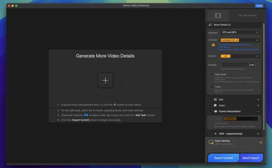Click the 'Step Mode' label text

pyautogui.click(x=220, y=74)
